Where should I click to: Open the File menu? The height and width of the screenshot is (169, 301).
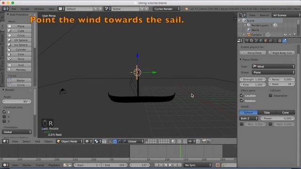coord(14,9)
